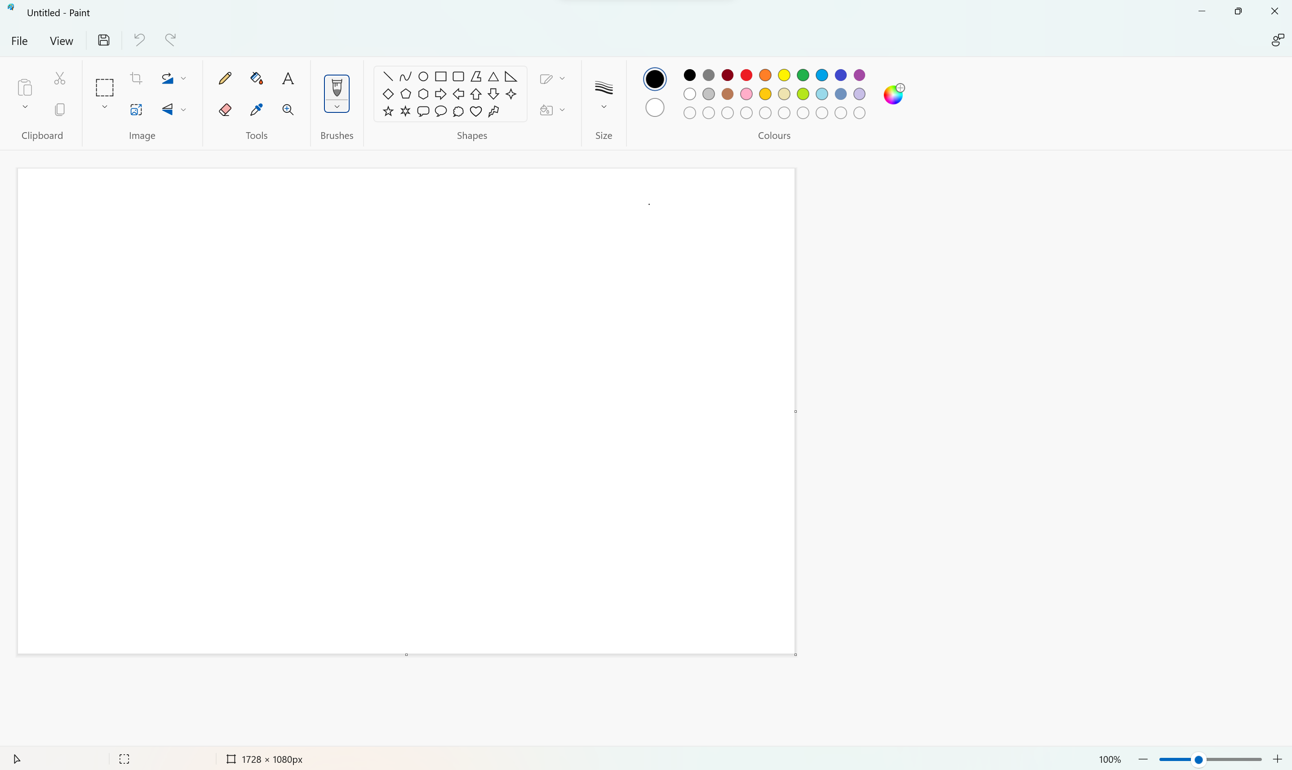The width and height of the screenshot is (1292, 770).
Task: Select the Diamond shape
Action: pos(388,94)
